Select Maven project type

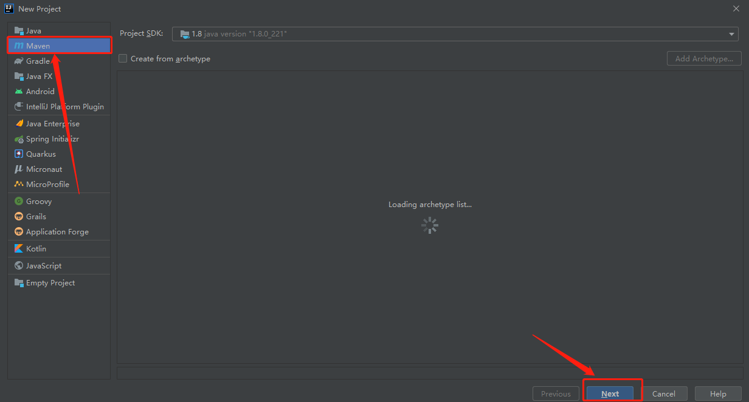(x=59, y=46)
